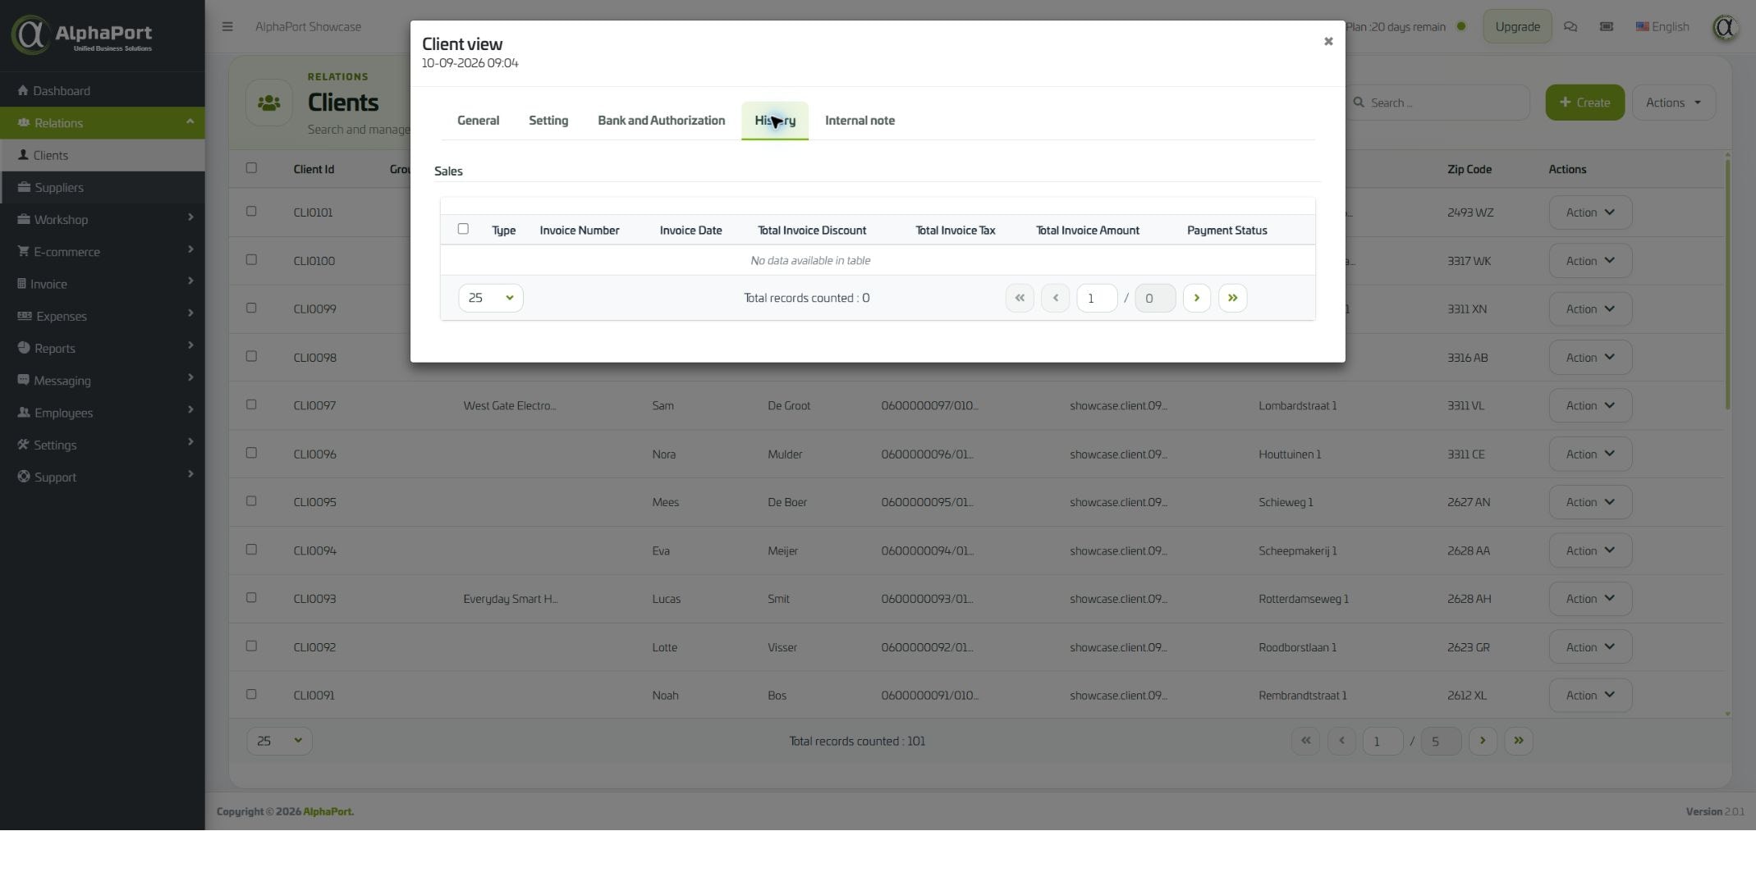
Task: Select the checkbox for client CLI0097
Action: click(x=251, y=404)
